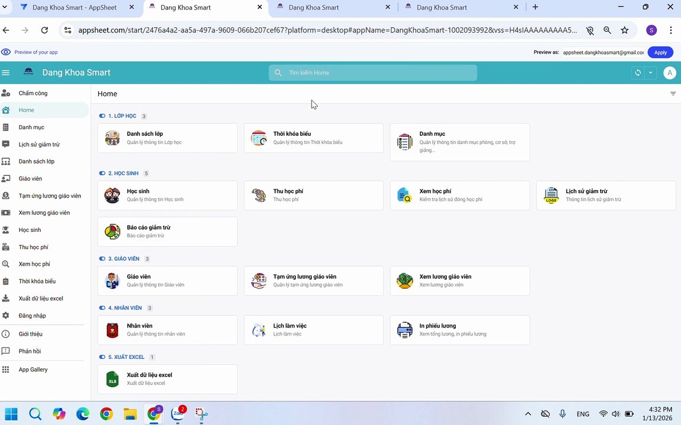Collapse the 5. XUẤT EXCEL group

pyautogui.click(x=102, y=357)
